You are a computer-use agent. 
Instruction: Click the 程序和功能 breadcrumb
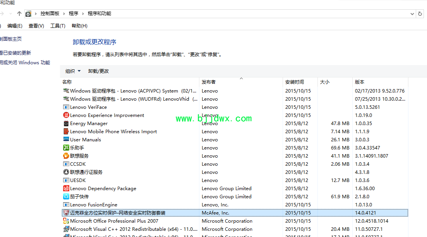(99, 13)
